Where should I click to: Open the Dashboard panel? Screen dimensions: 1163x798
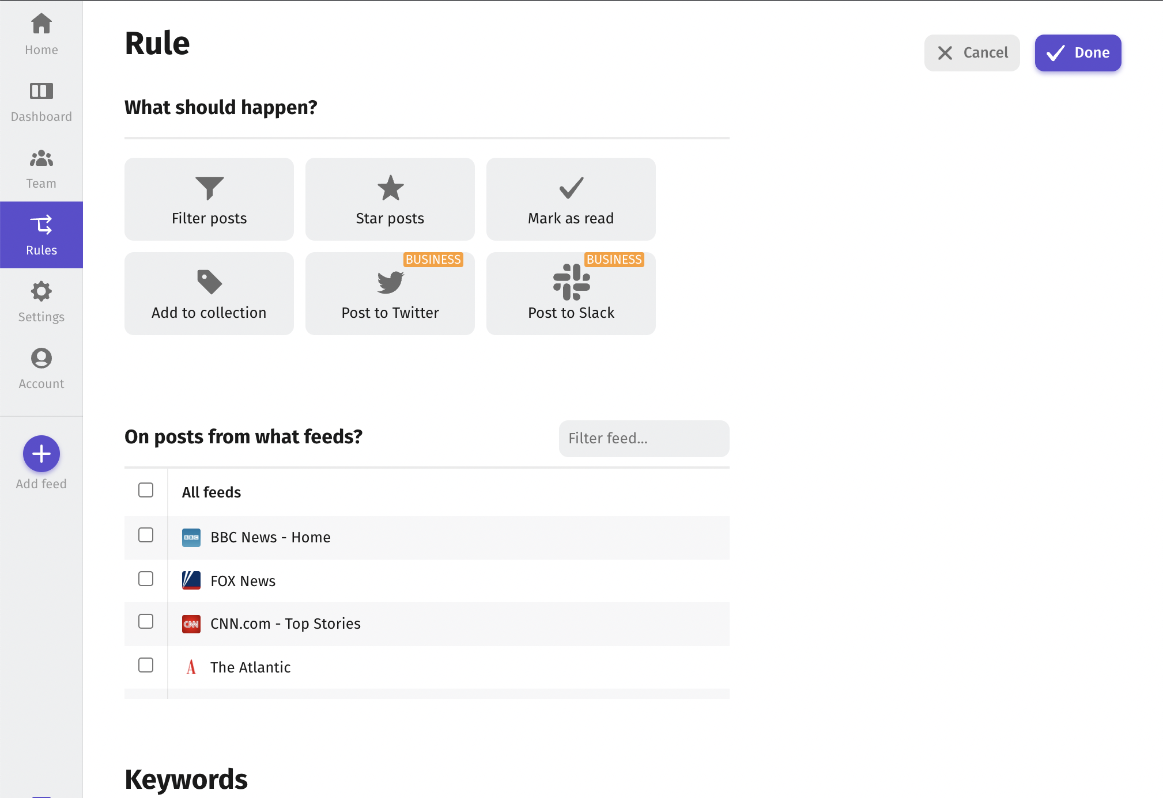pyautogui.click(x=41, y=101)
